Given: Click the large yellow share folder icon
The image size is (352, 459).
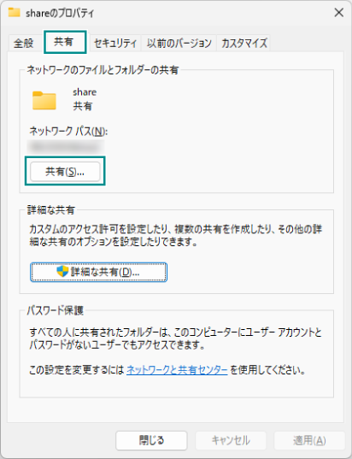Looking at the screenshot, I should 44,100.
